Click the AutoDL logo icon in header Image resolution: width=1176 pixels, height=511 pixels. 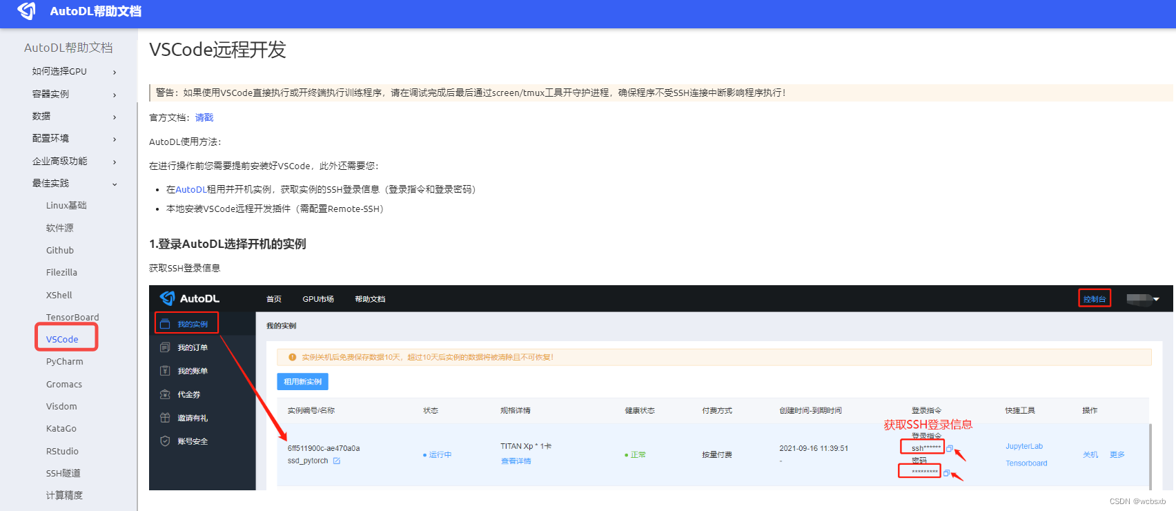tap(27, 11)
